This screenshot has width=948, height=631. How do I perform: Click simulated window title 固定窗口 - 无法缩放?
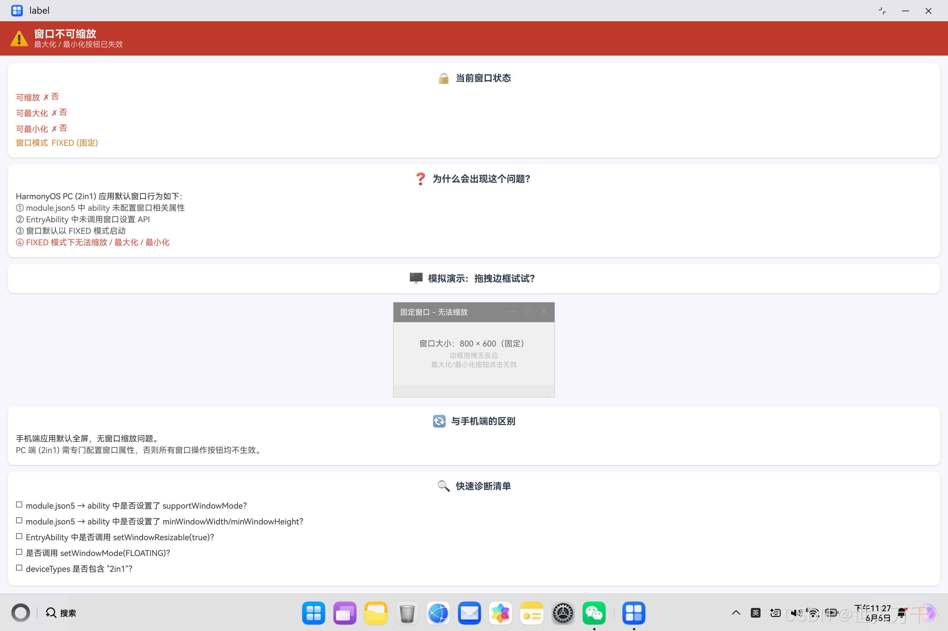pyautogui.click(x=434, y=312)
